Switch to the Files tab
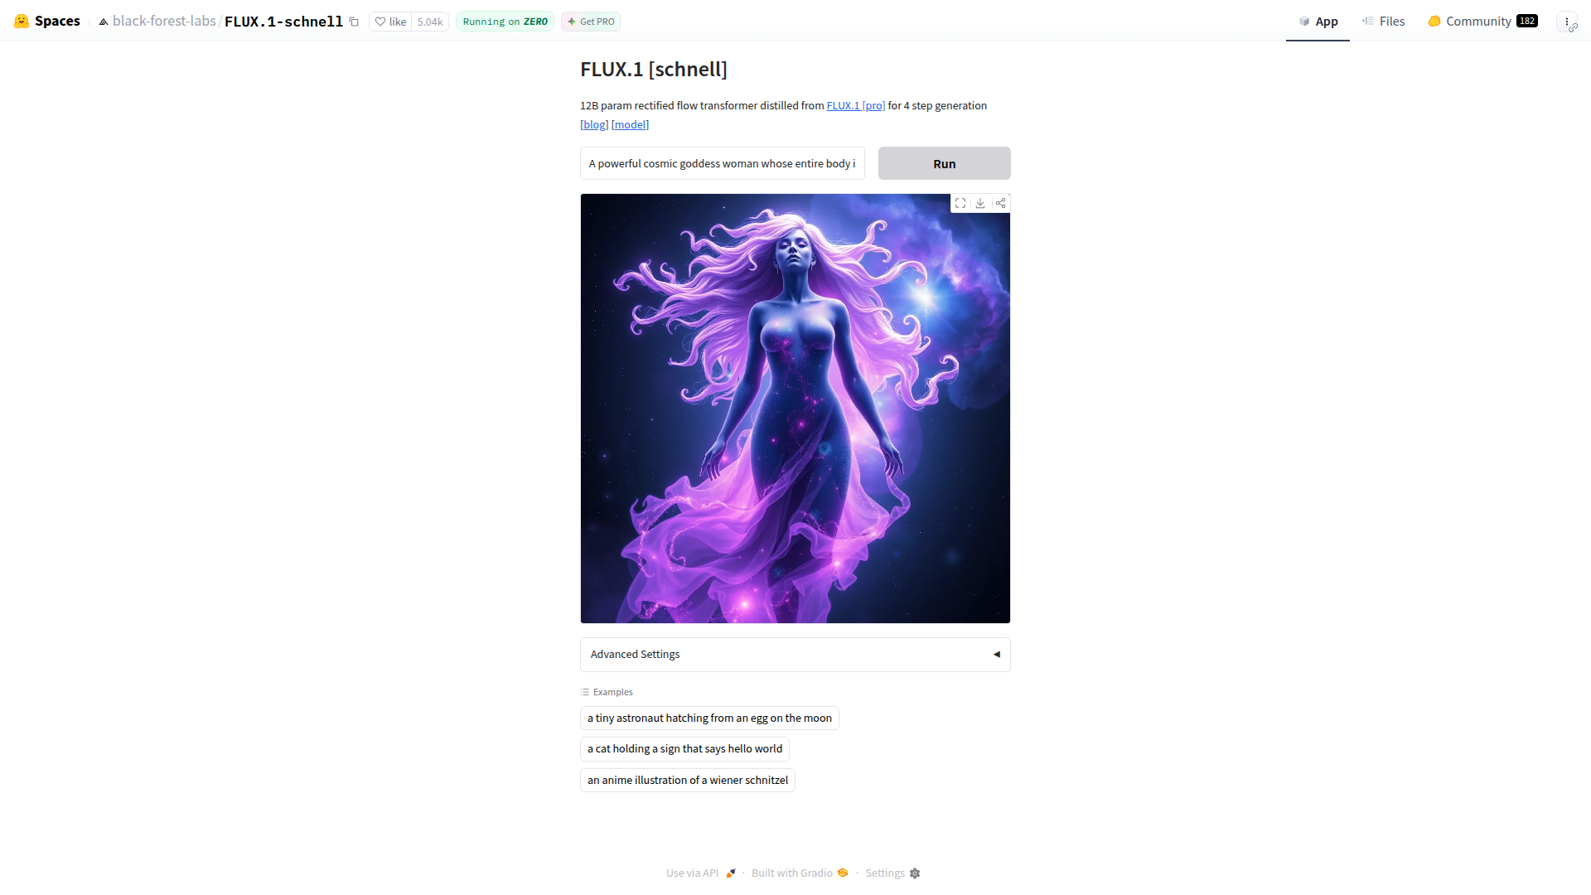The width and height of the screenshot is (1591, 895). point(1383,22)
